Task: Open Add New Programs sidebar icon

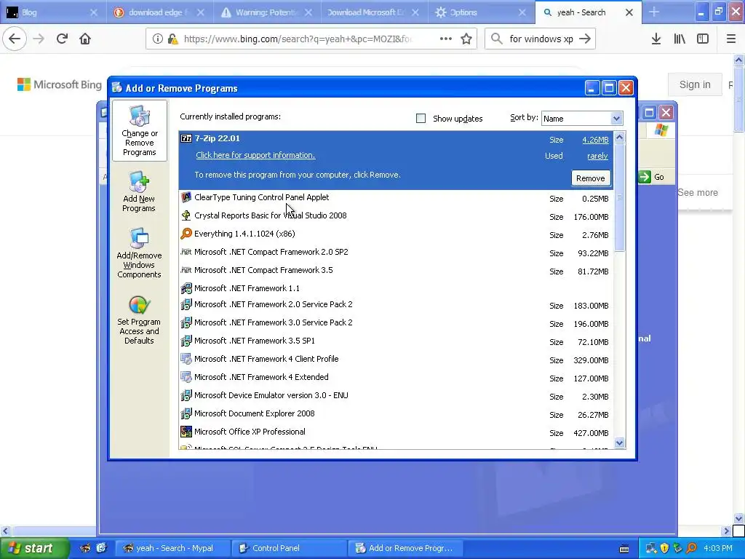Action: pos(139,191)
